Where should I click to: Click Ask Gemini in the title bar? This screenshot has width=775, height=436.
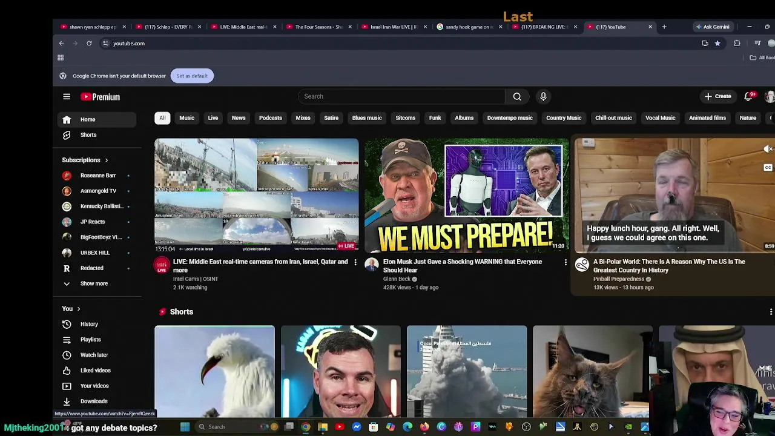[712, 27]
